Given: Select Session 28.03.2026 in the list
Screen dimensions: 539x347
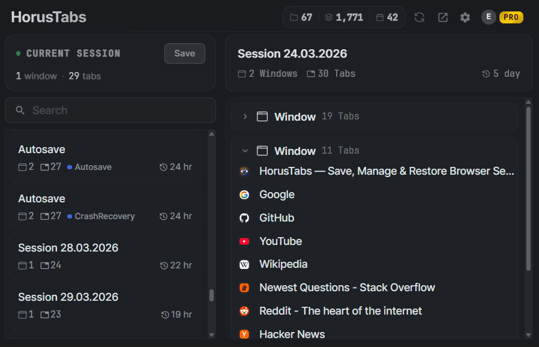Looking at the screenshot, I should (x=105, y=256).
